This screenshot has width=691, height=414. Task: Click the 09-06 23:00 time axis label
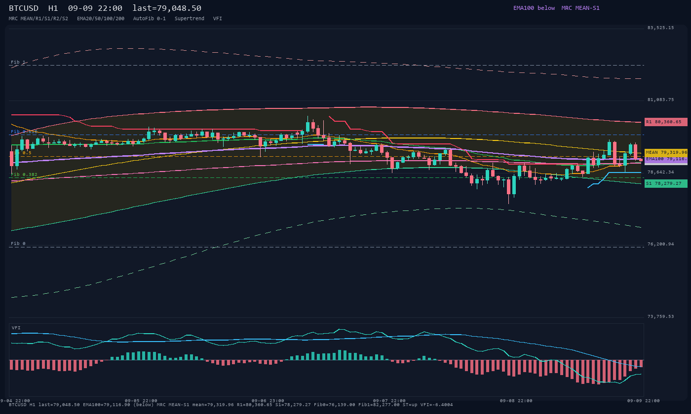tap(268, 401)
